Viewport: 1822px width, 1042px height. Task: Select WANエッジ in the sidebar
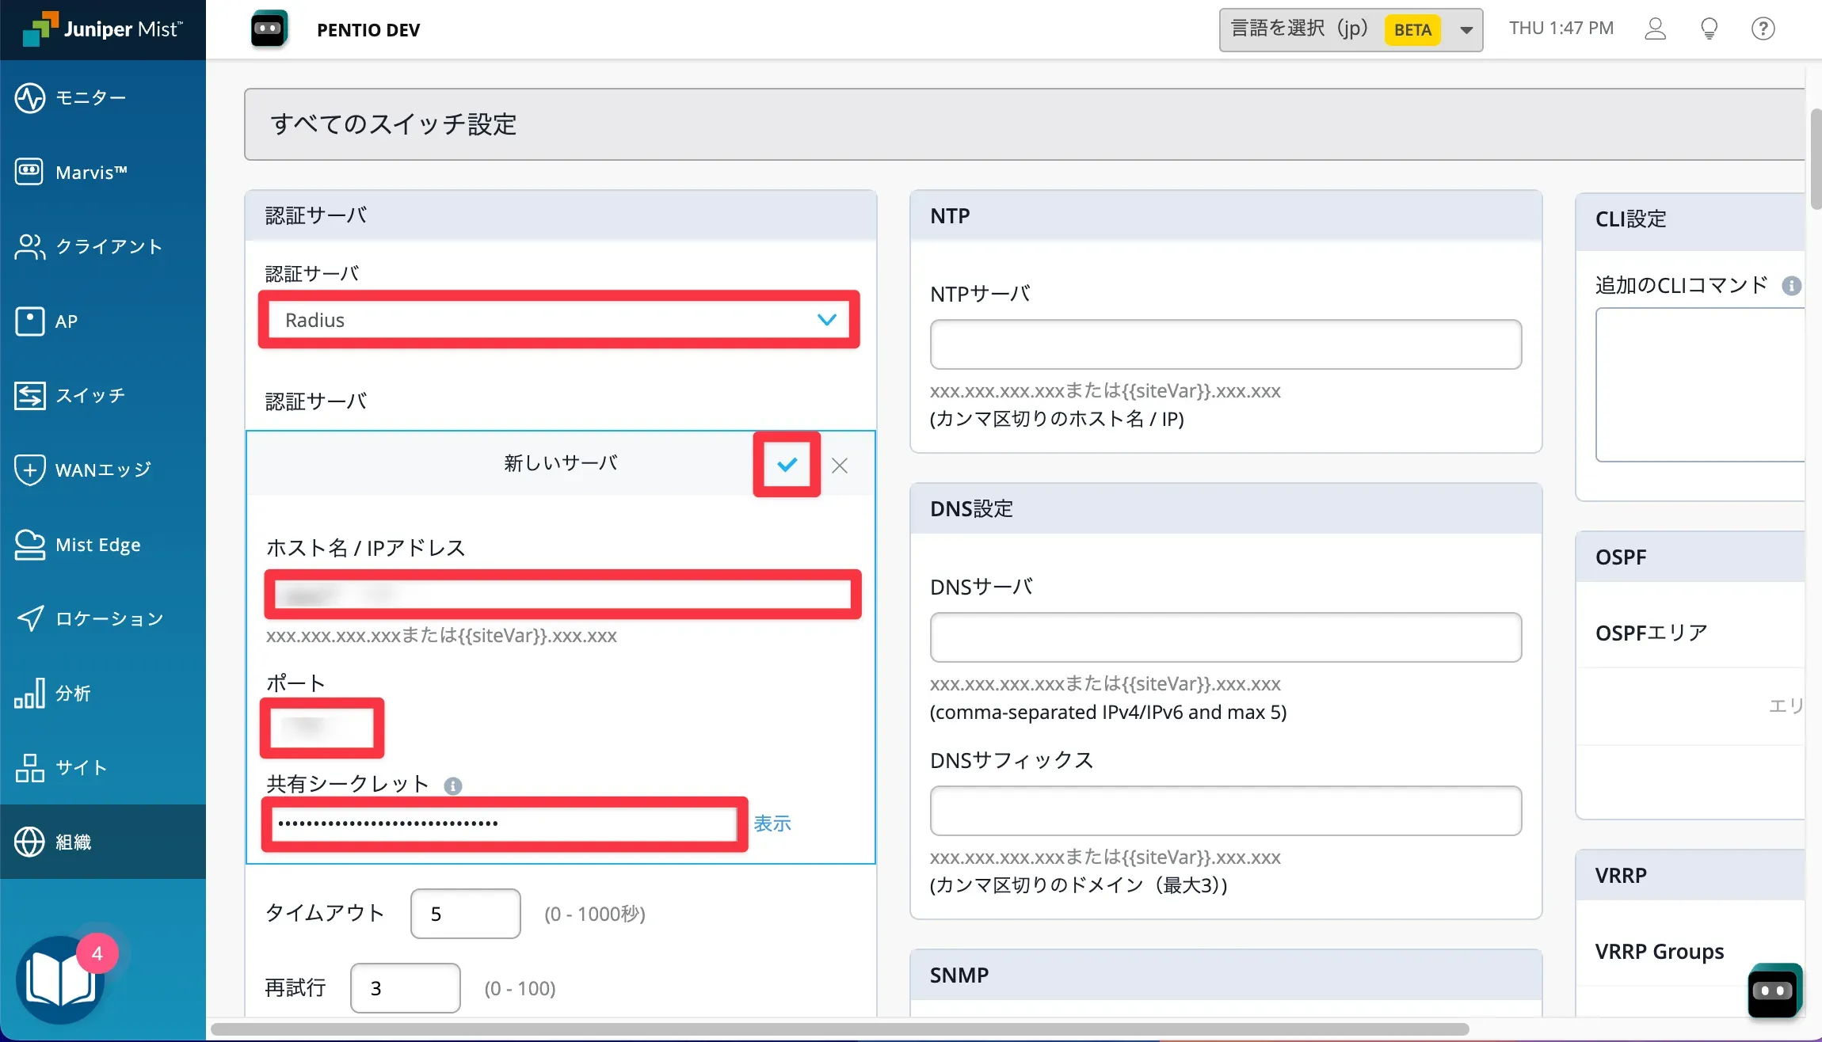102,470
